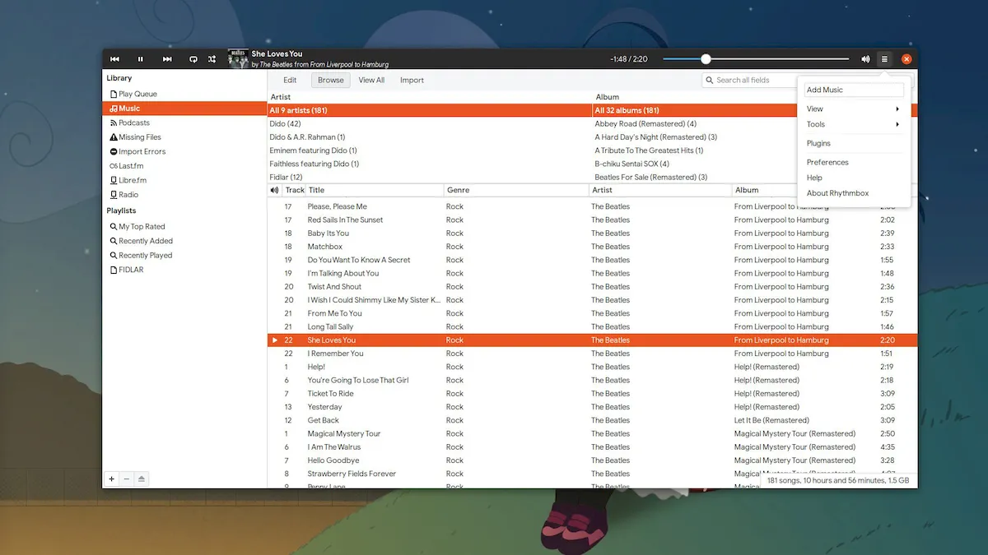Open the Podcasts source
The height and width of the screenshot is (555, 988).
tap(184, 123)
